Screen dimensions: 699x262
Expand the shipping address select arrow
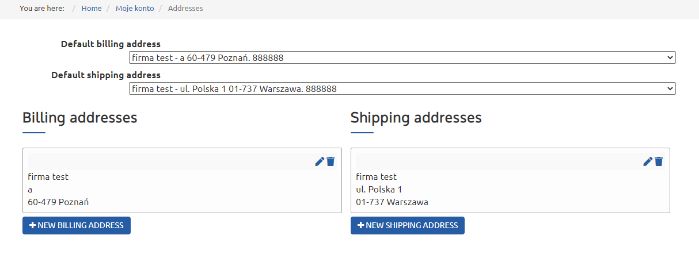669,88
